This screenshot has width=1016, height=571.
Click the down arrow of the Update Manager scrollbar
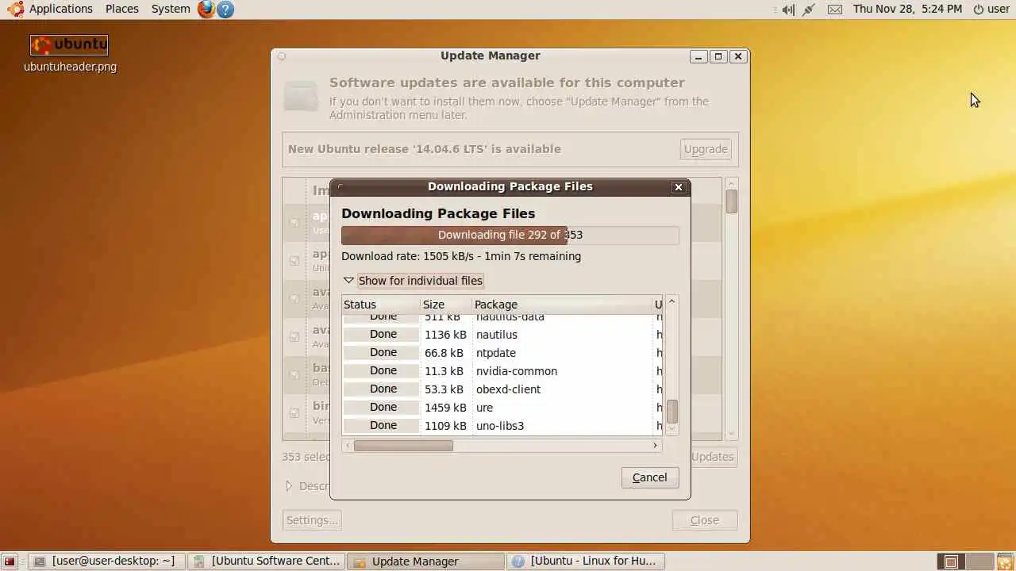pos(732,434)
